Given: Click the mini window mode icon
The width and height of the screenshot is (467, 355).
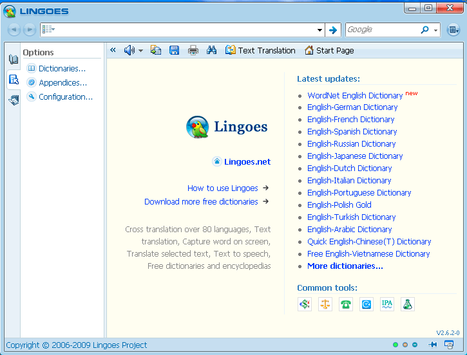Looking at the screenshot, I should [x=449, y=345].
